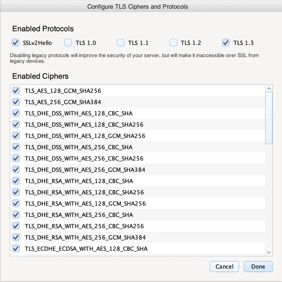Click the Cancel button
Image resolution: width=282 pixels, height=282 pixels.
click(224, 266)
